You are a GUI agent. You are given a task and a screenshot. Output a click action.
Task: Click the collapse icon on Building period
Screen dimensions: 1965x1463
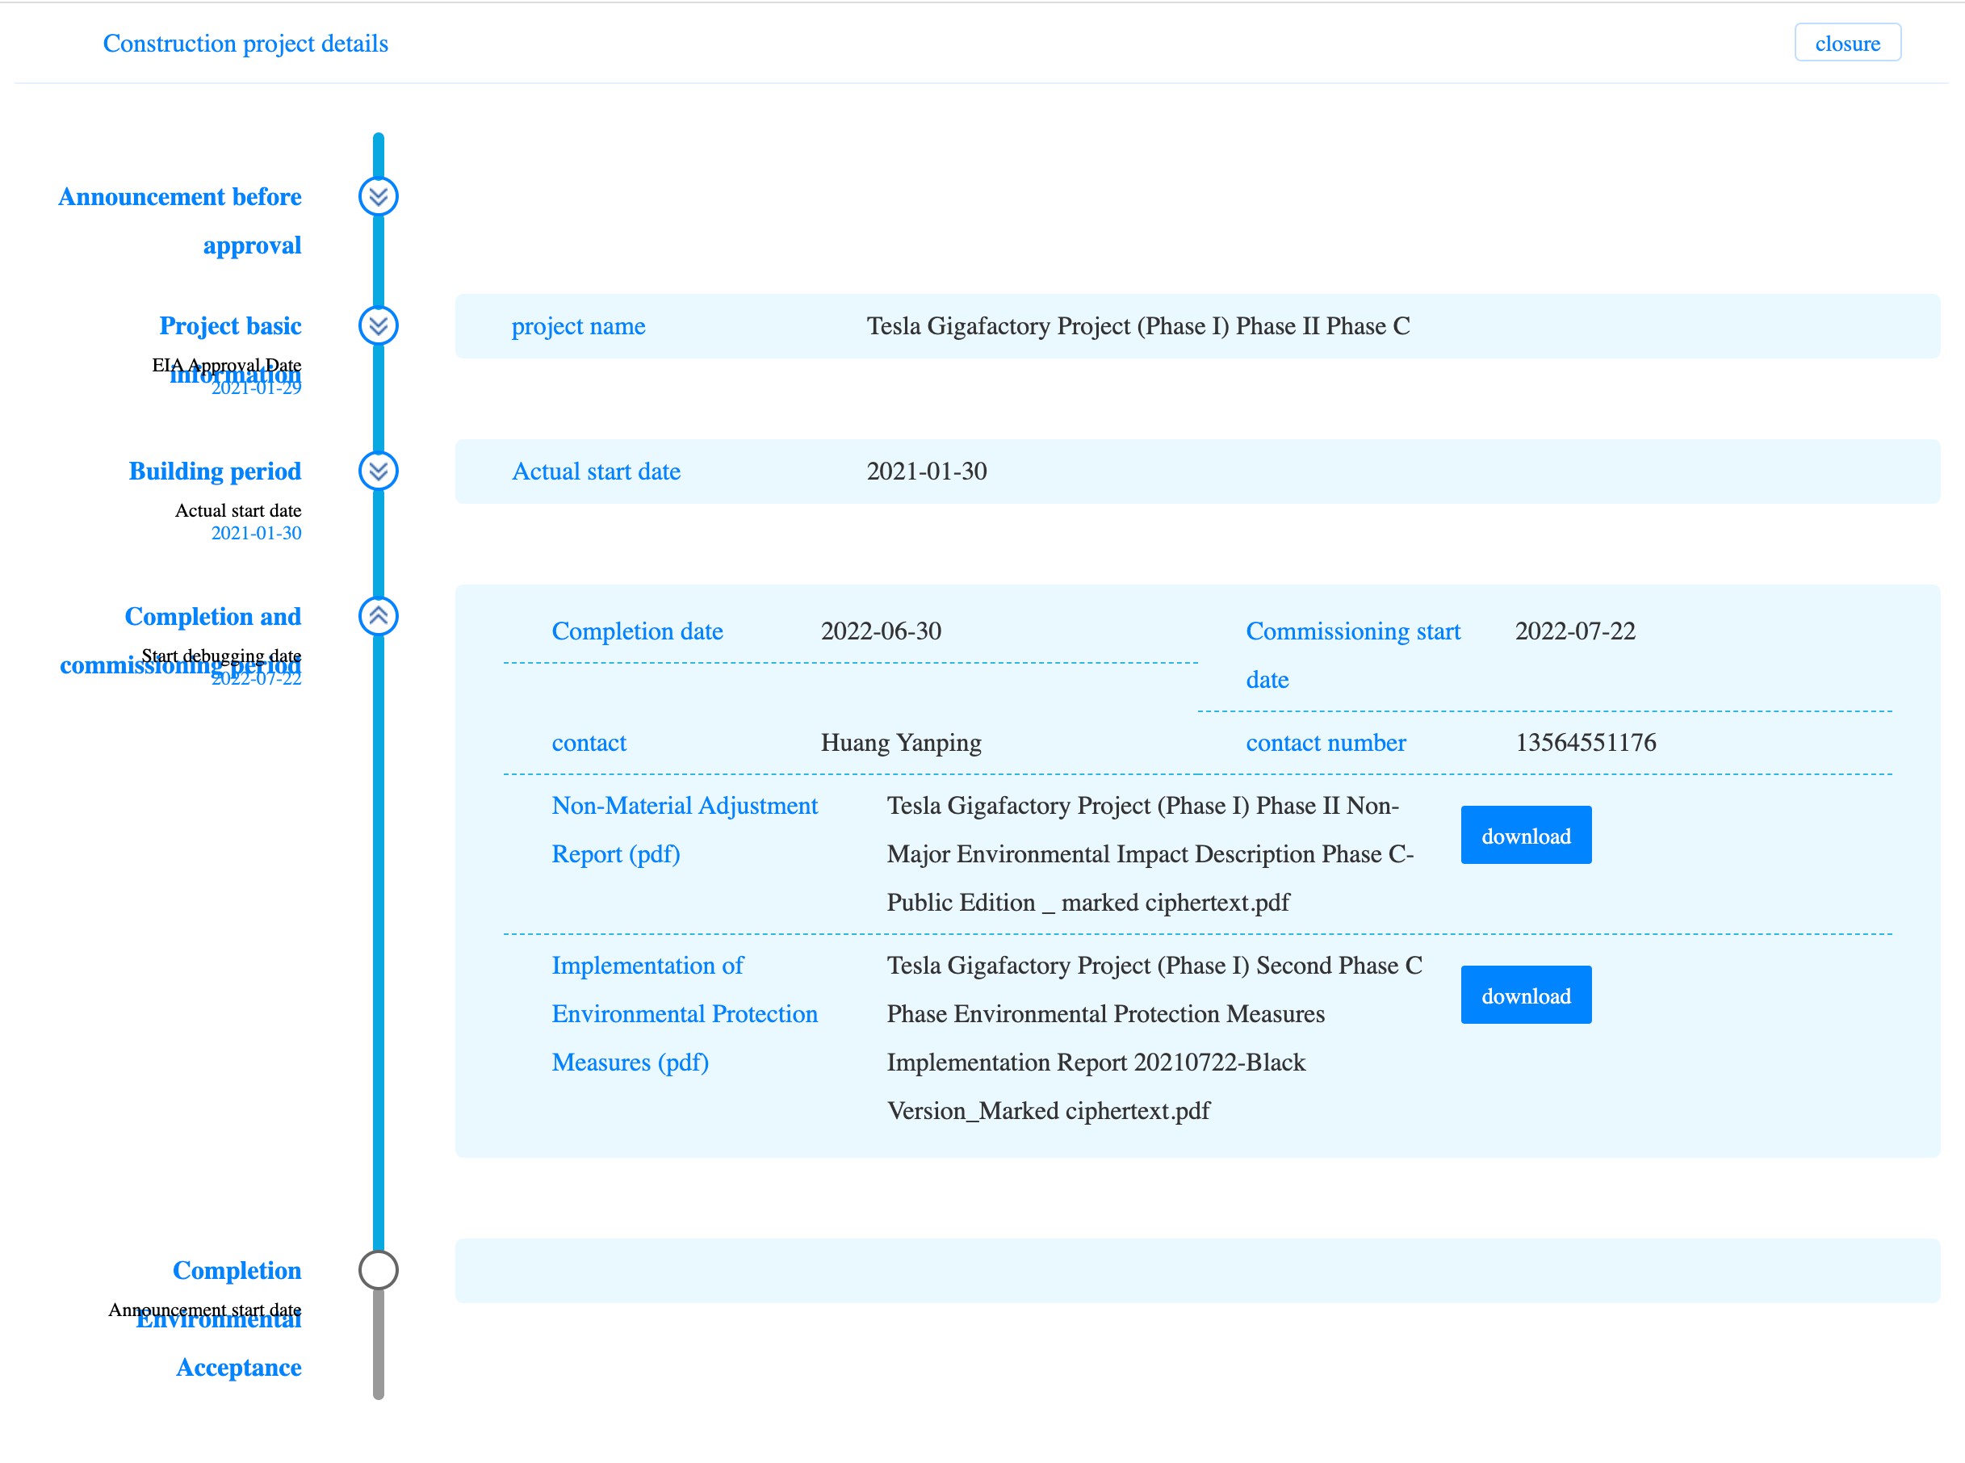[378, 469]
